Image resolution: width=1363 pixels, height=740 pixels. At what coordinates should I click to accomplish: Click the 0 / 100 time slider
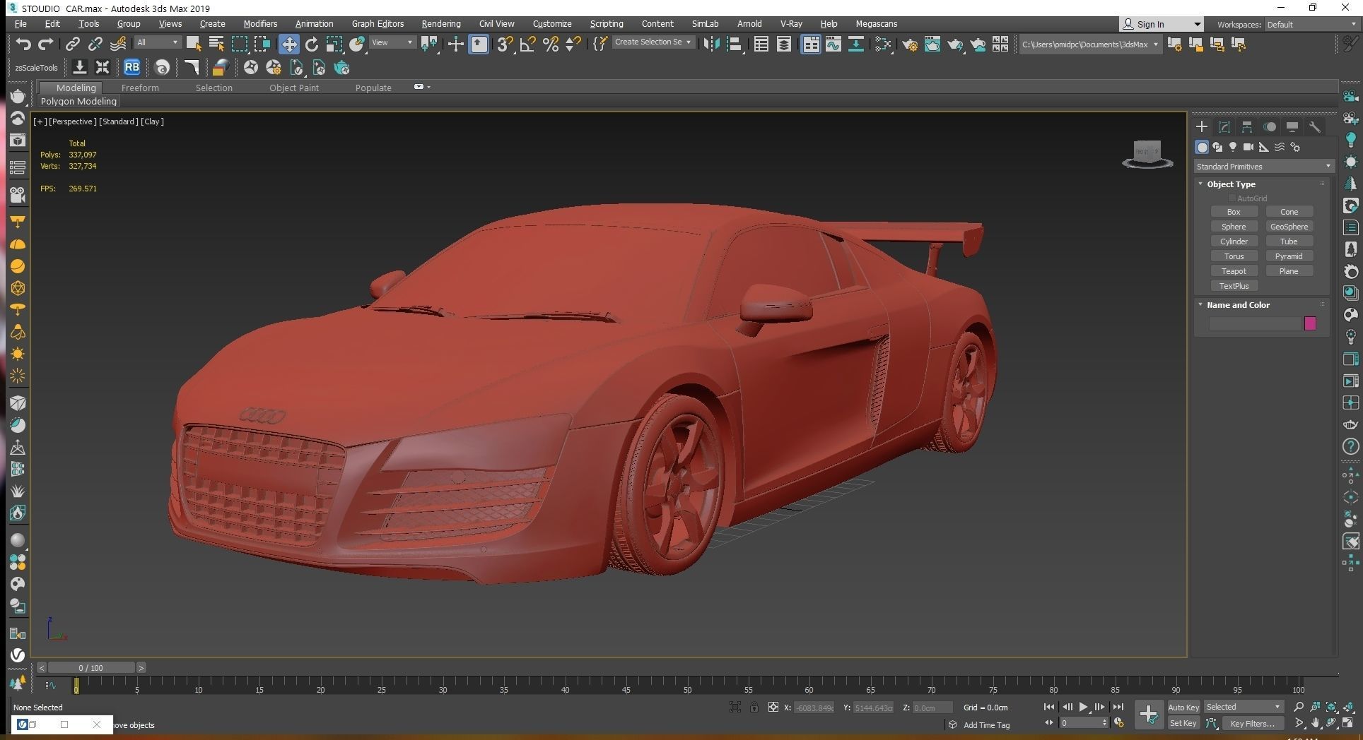coord(91,667)
